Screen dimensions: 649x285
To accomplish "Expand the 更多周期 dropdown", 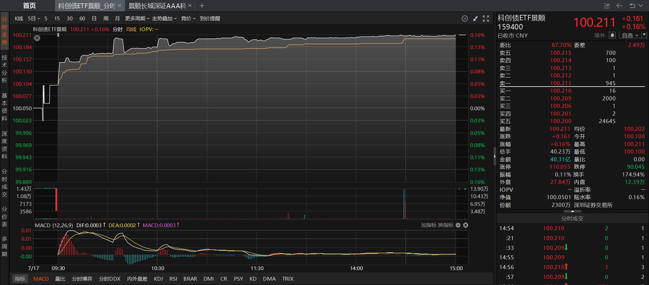I will (137, 19).
